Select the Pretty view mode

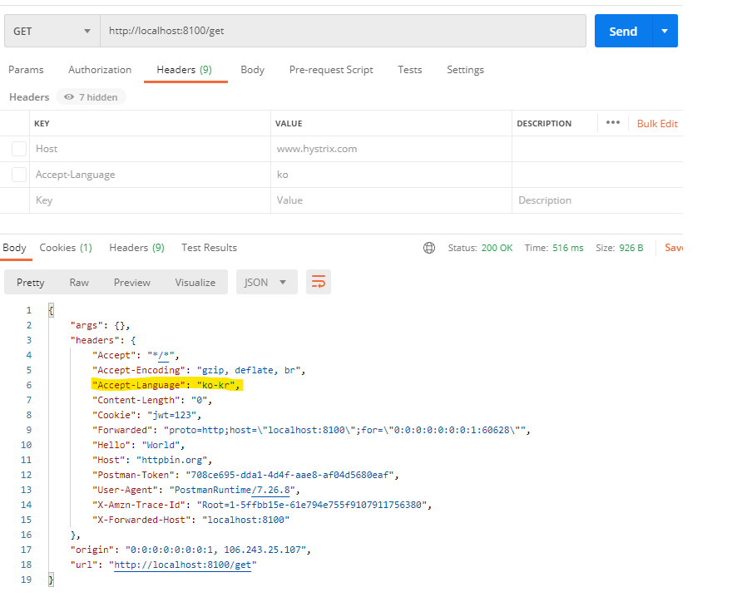pyautogui.click(x=31, y=283)
